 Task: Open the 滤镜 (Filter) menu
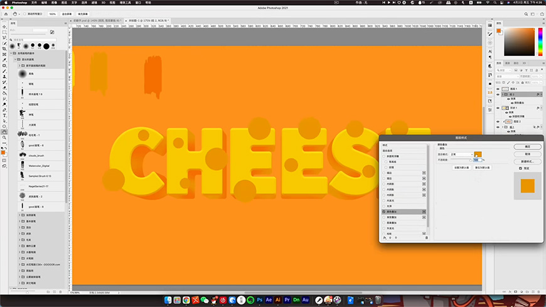pos(94,3)
